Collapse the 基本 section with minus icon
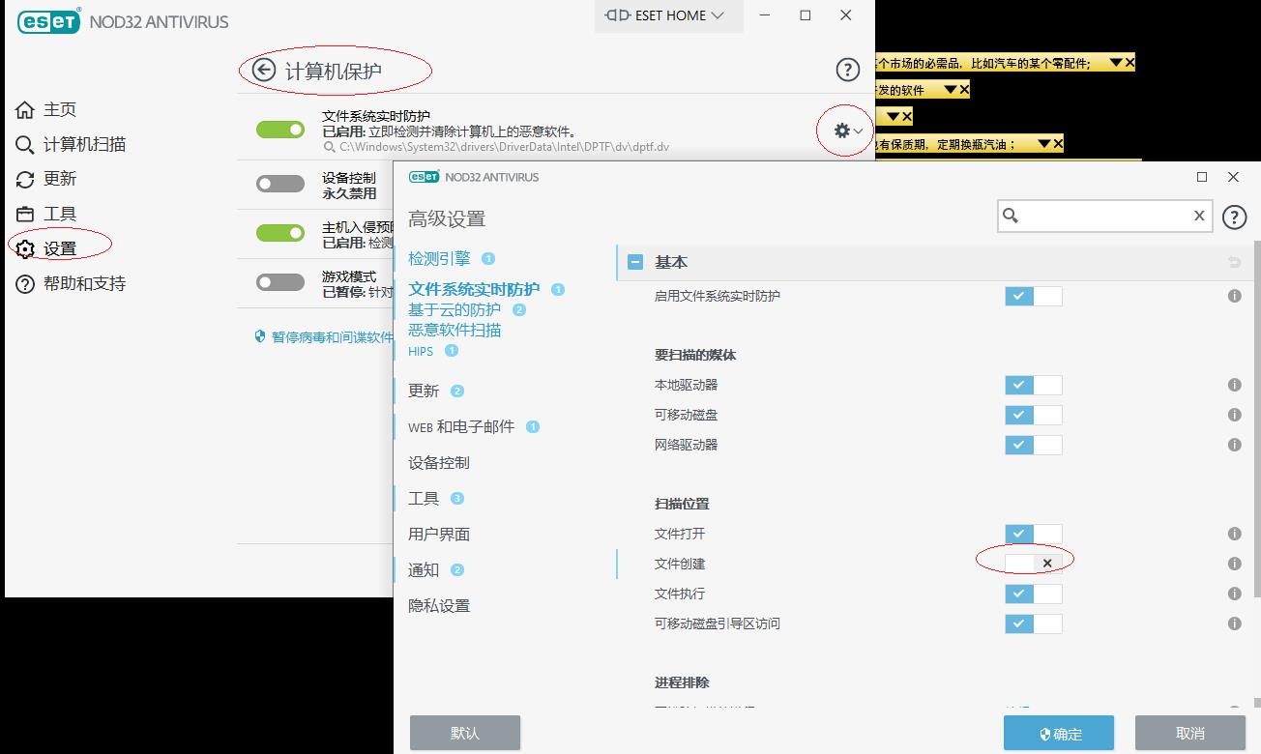Image resolution: width=1261 pixels, height=754 pixels. point(635,262)
